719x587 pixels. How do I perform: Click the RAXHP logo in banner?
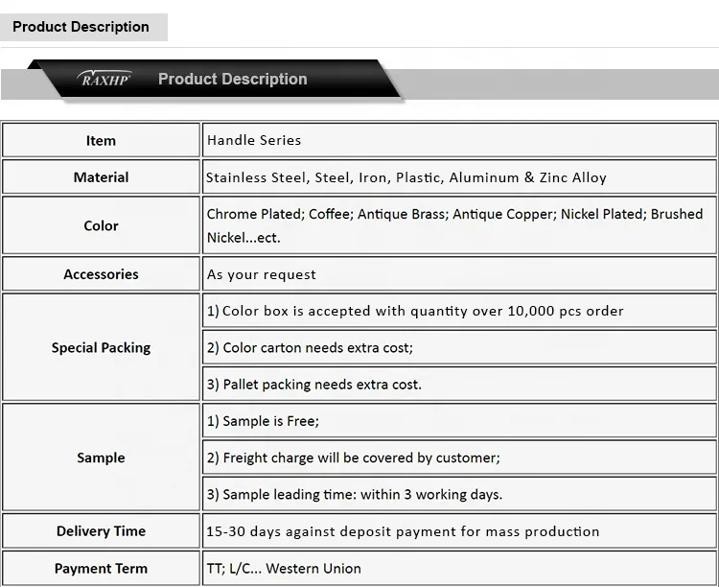point(104,80)
